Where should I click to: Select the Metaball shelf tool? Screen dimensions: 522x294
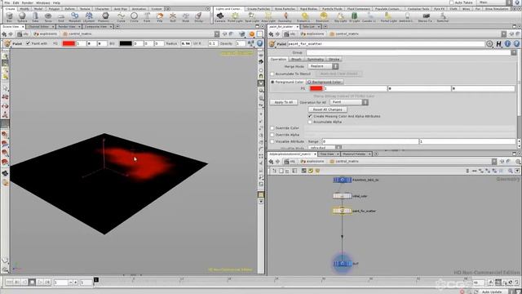coord(74,17)
